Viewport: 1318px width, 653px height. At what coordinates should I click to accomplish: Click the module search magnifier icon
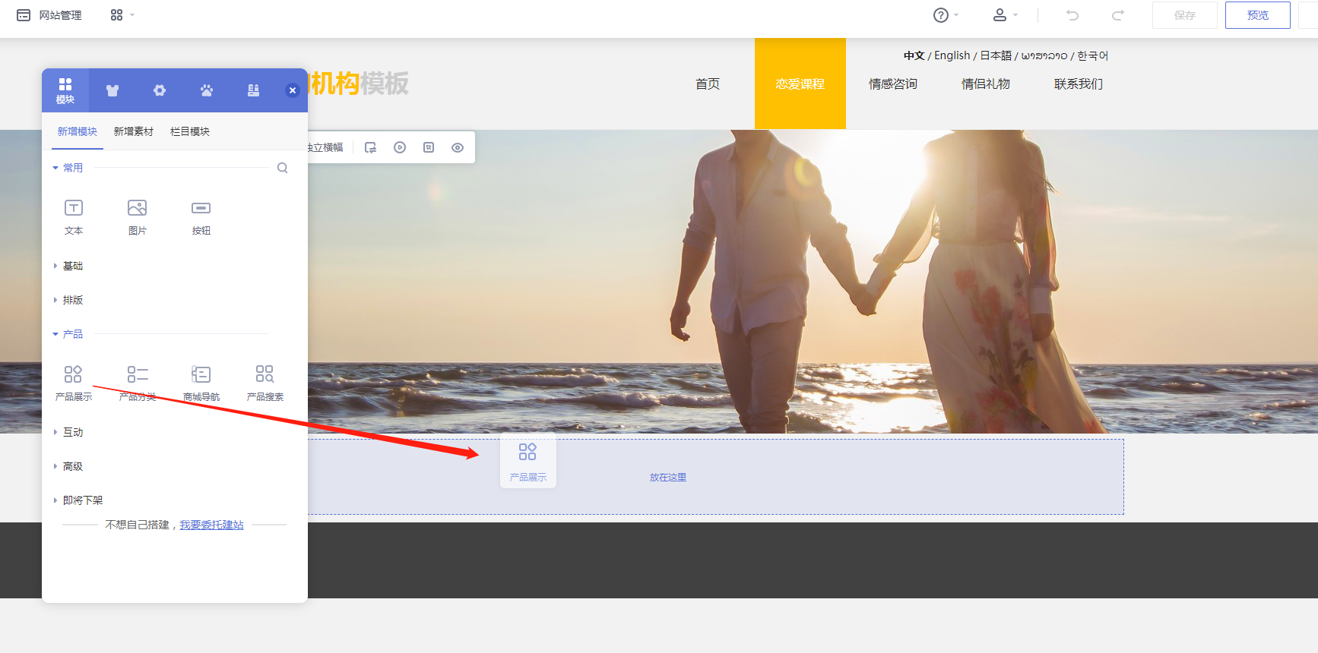click(x=282, y=168)
